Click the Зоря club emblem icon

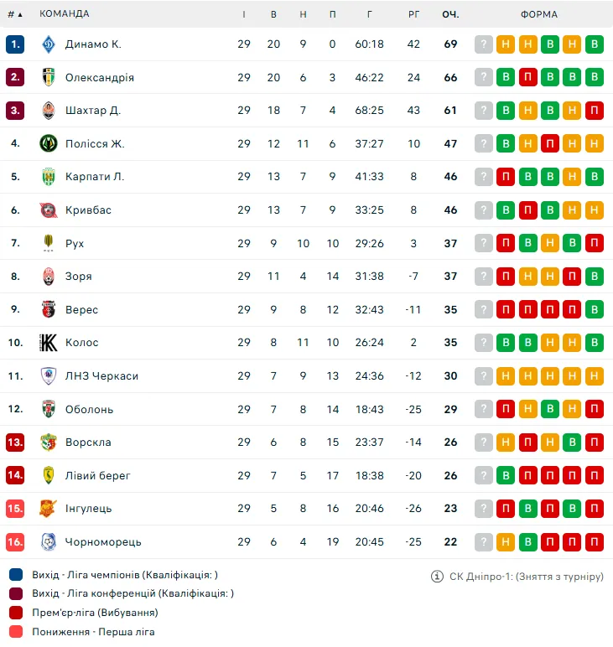49,277
